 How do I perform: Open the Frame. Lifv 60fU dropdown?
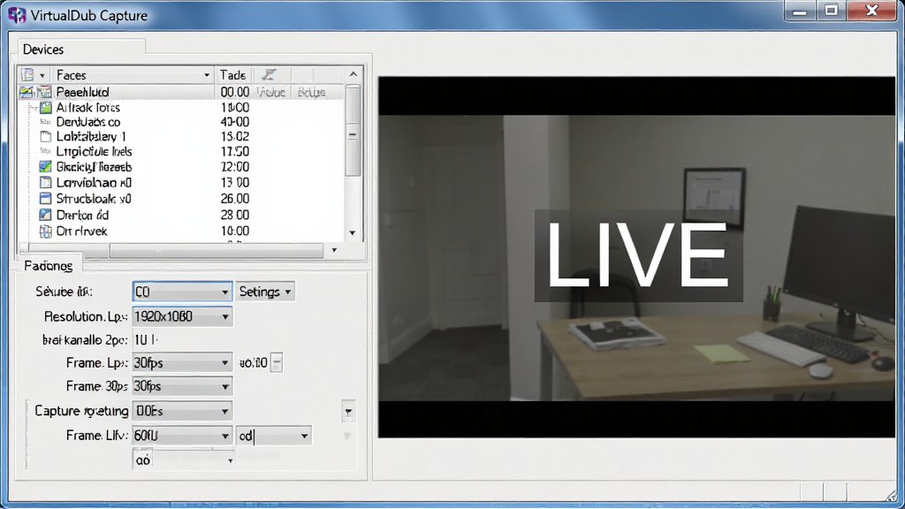182,436
